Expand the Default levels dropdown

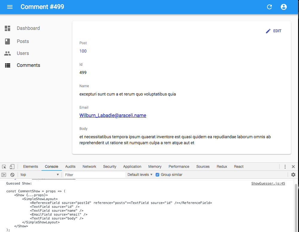click(140, 175)
